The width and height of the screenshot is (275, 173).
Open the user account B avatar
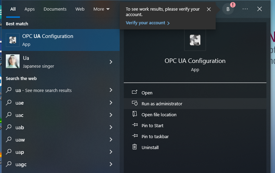click(x=228, y=9)
